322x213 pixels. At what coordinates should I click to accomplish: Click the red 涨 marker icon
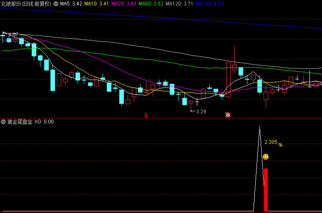[228, 115]
